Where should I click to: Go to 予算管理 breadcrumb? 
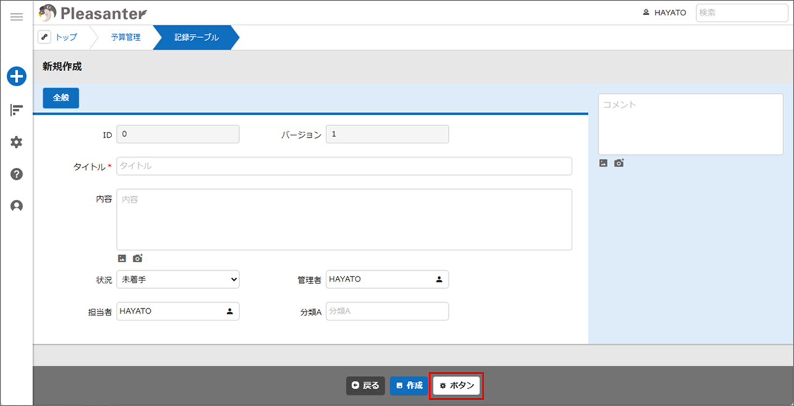[126, 38]
